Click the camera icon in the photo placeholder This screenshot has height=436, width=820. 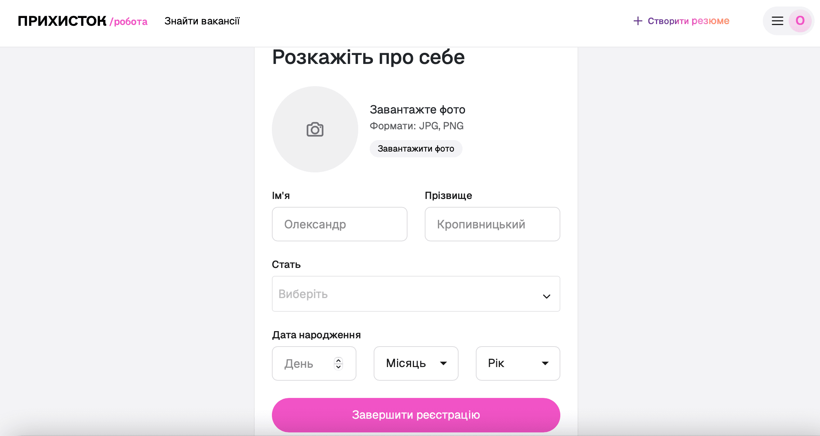tap(315, 129)
